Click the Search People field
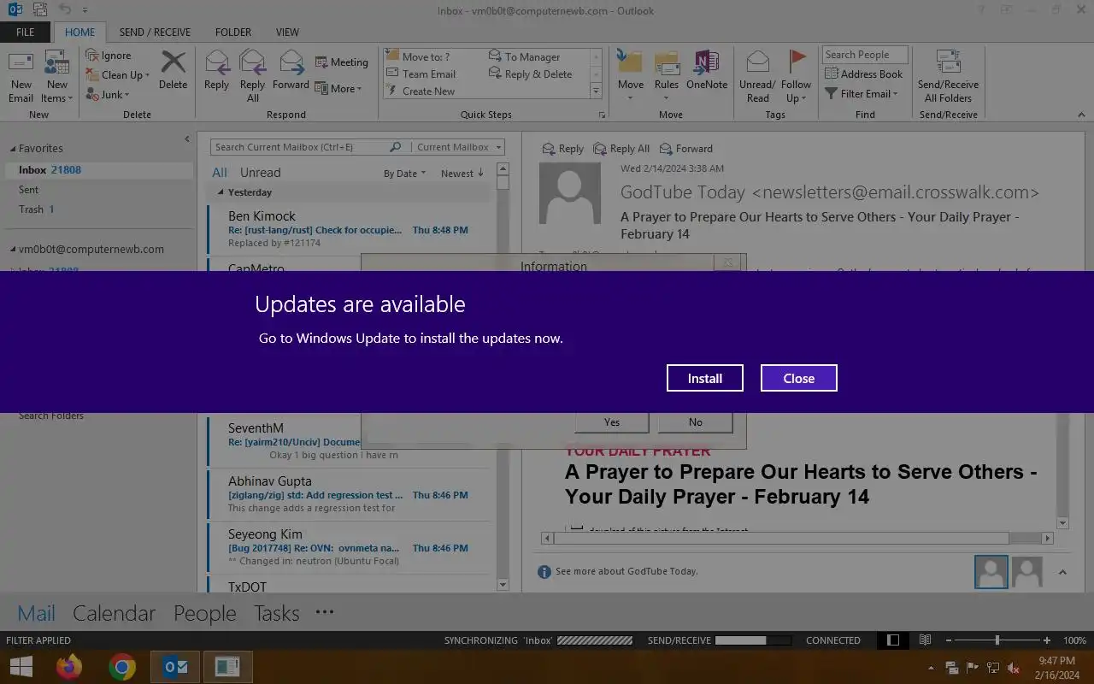 coord(865,55)
